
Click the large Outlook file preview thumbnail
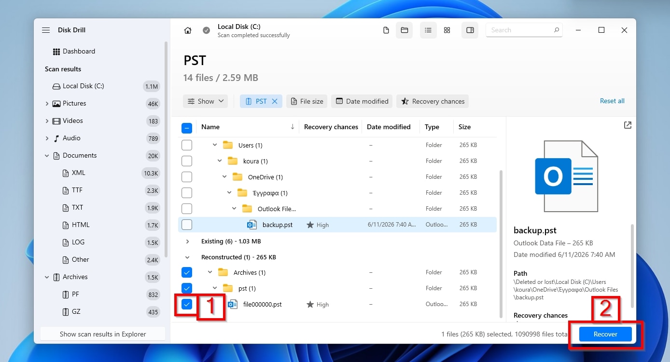point(566,176)
